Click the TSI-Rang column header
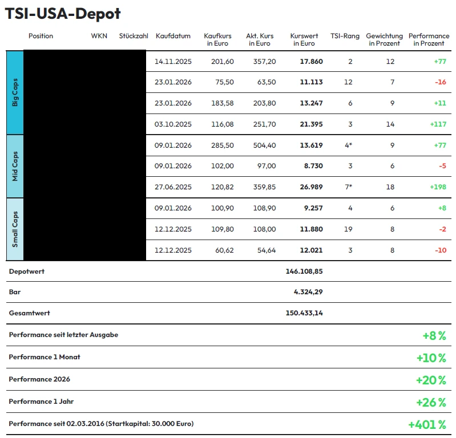456x438 pixels. (345, 36)
